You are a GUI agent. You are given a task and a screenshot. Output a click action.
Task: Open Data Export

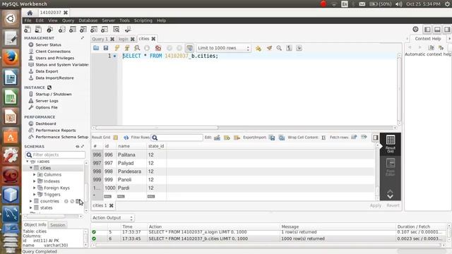tap(47, 71)
